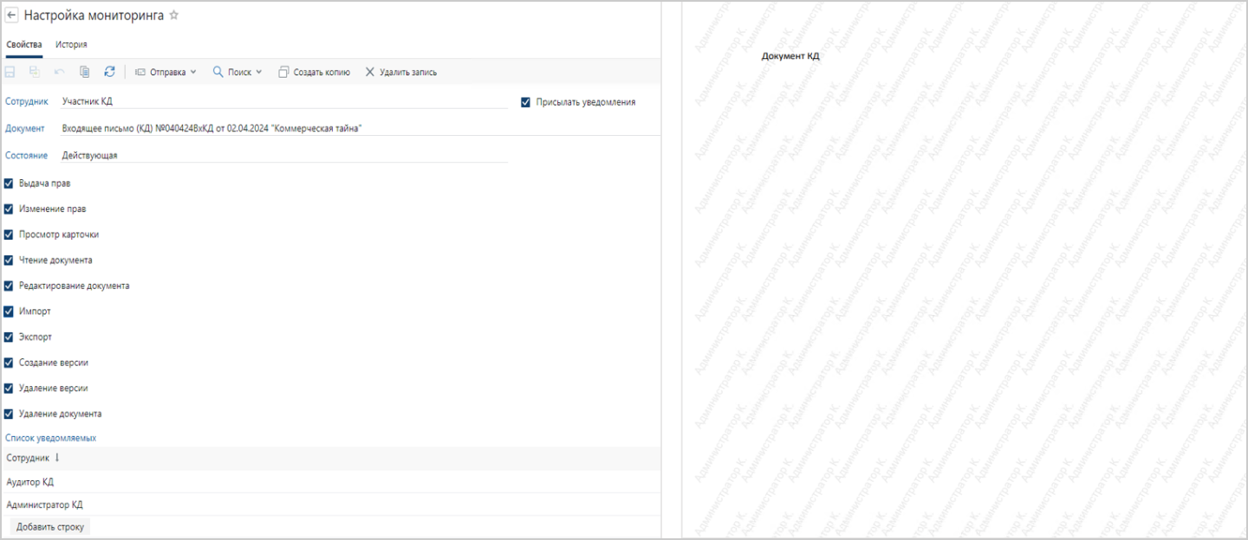Select the Аудитор КД row
The width and height of the screenshot is (1248, 540).
[x=330, y=482]
